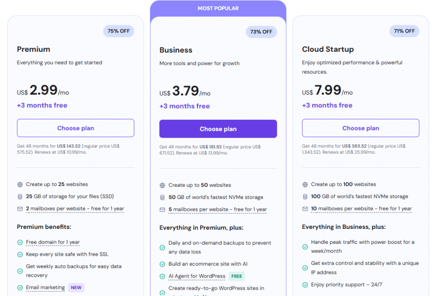Click Cloud Startup's 10 mailboxes link
Screen dimensions: 438x296
pyautogui.click(x=361, y=209)
